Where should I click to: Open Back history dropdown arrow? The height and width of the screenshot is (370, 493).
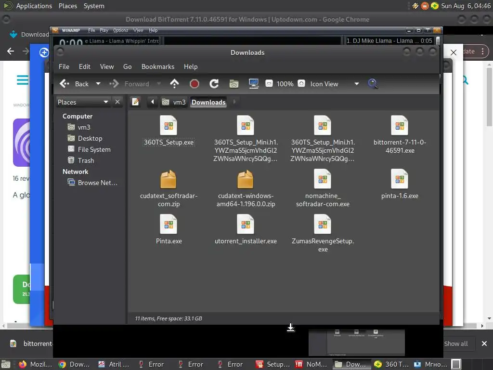[98, 84]
